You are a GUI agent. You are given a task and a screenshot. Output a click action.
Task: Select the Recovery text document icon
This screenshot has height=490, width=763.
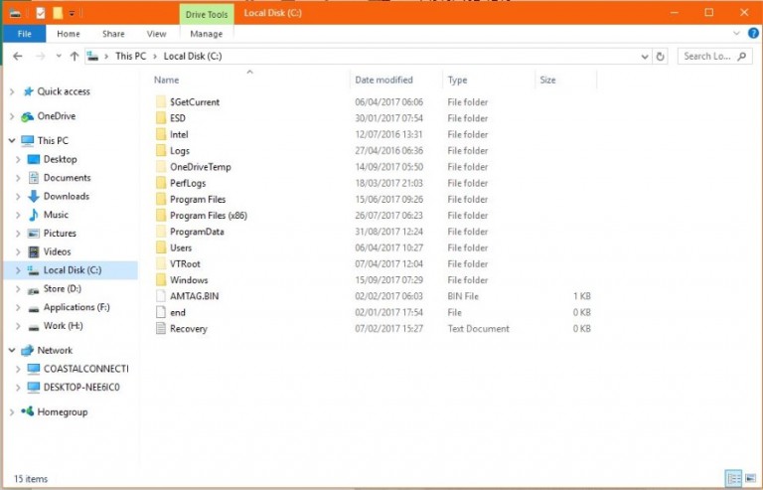point(161,328)
